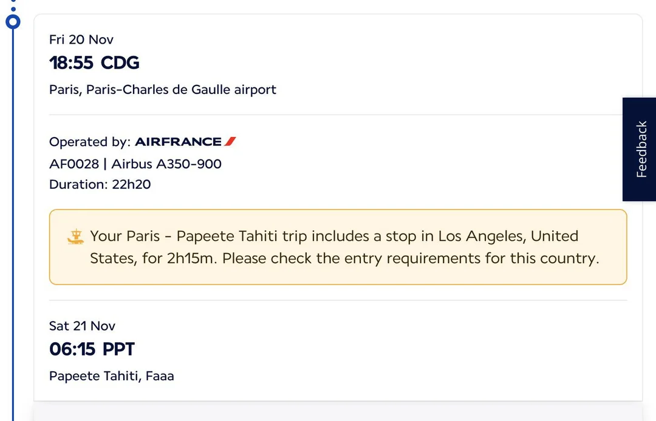The width and height of the screenshot is (656, 421).
Task: Click the arrival date Sat 21 Nov
Action: click(x=82, y=326)
